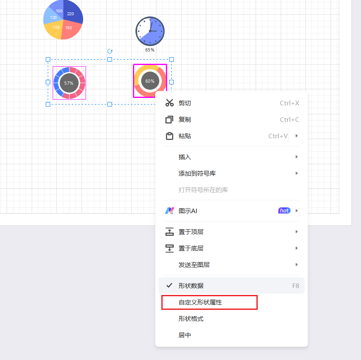The height and width of the screenshot is (360, 361).
Task: Choose 形状格式 menu entry
Action: 191,319
